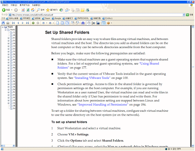Collapse the "Work" bookmark node
This screenshot has height=151, width=195.
click(5, 30)
